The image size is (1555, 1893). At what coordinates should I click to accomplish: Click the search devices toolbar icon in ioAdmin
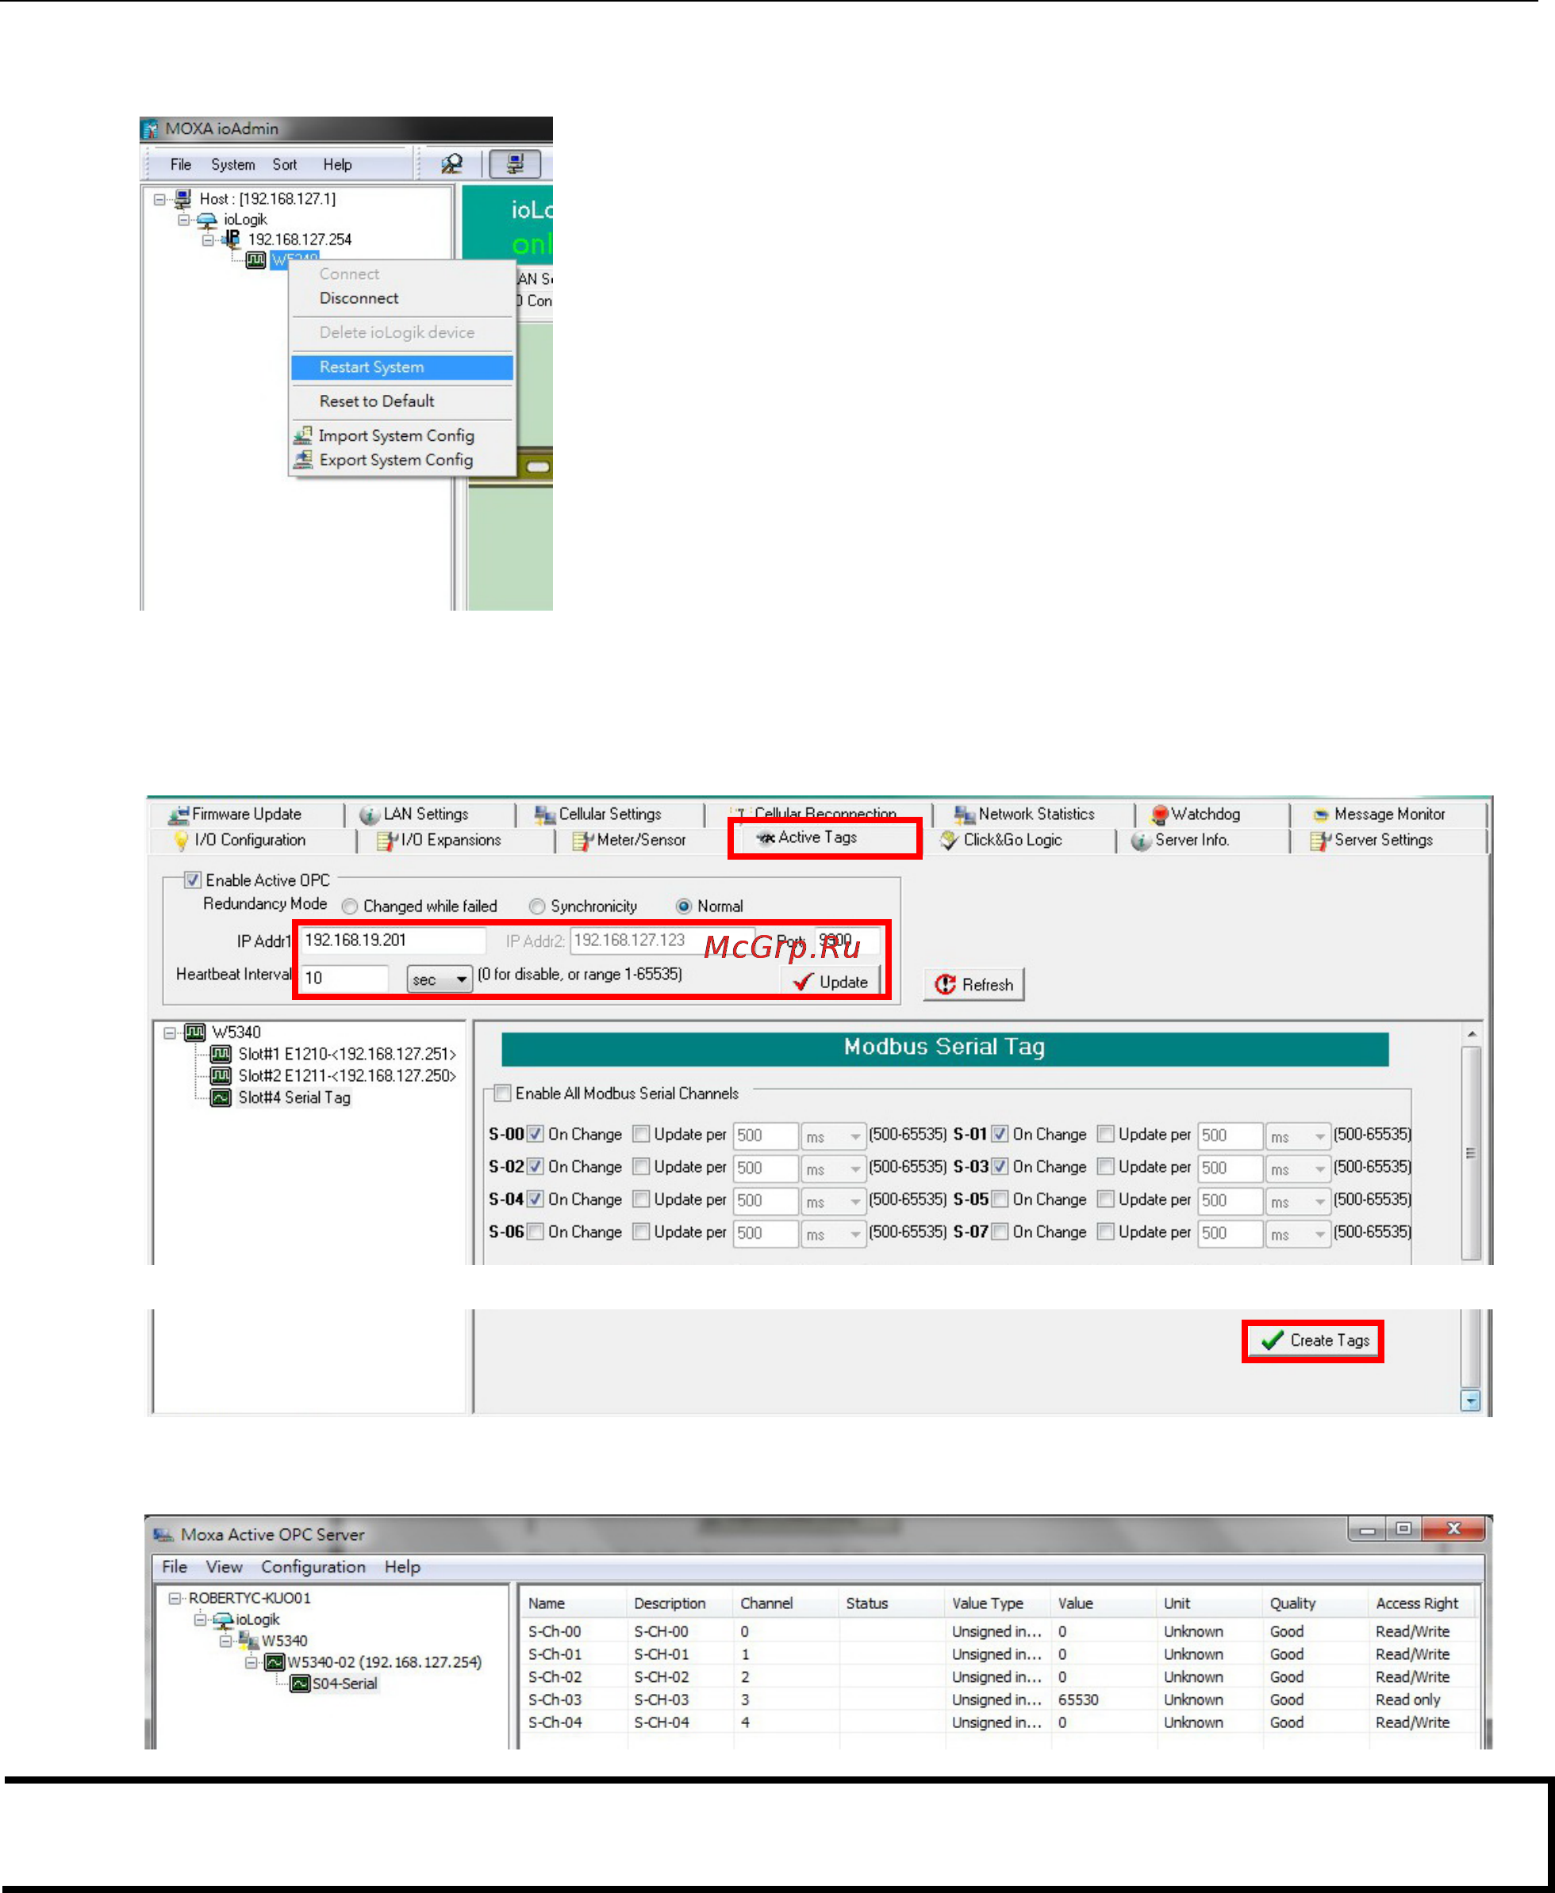pos(451,164)
